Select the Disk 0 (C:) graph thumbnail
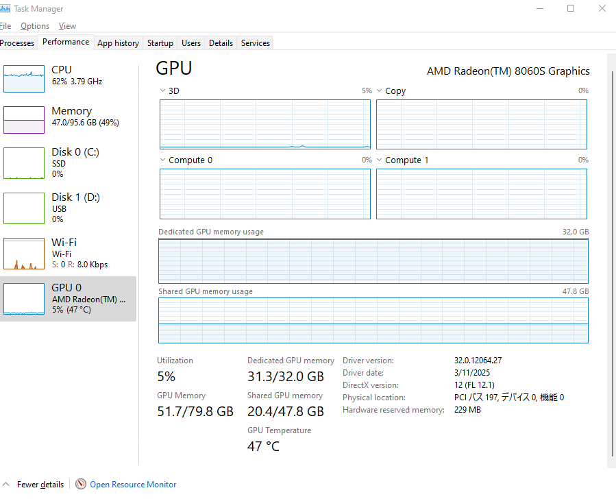The width and height of the screenshot is (616, 499). 24,163
